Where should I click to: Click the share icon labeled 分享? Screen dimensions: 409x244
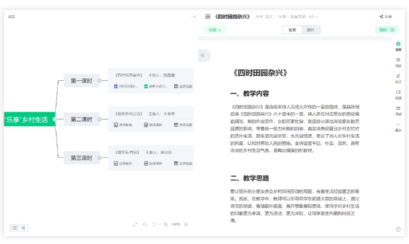385,16
